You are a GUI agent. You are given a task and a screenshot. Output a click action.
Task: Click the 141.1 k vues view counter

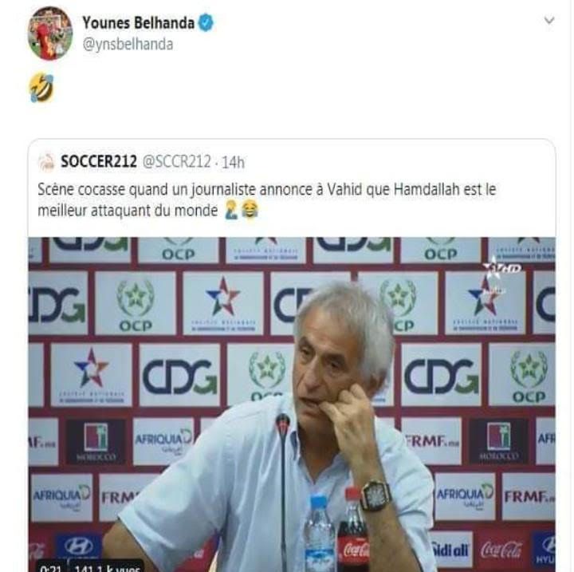[107, 567]
